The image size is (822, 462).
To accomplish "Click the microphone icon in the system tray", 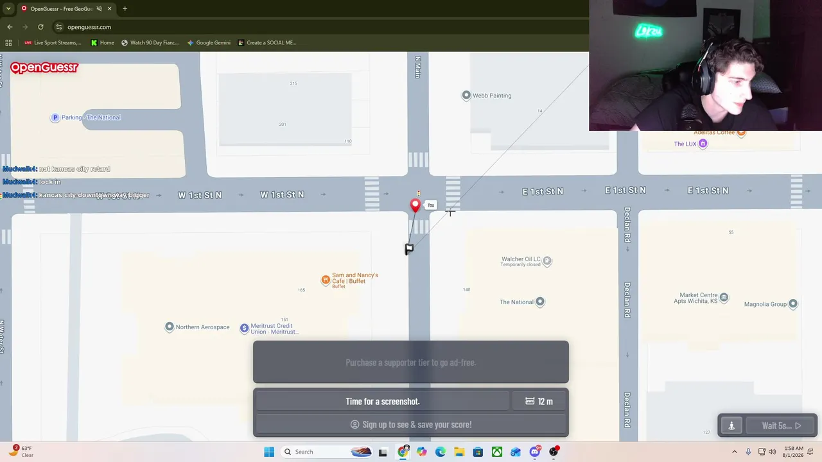I will tap(749, 452).
